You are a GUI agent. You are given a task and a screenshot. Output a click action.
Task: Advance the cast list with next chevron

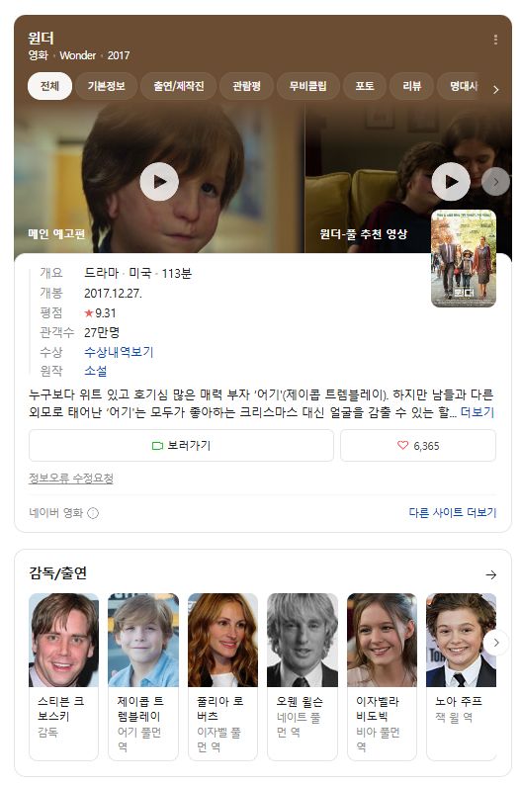tap(496, 643)
